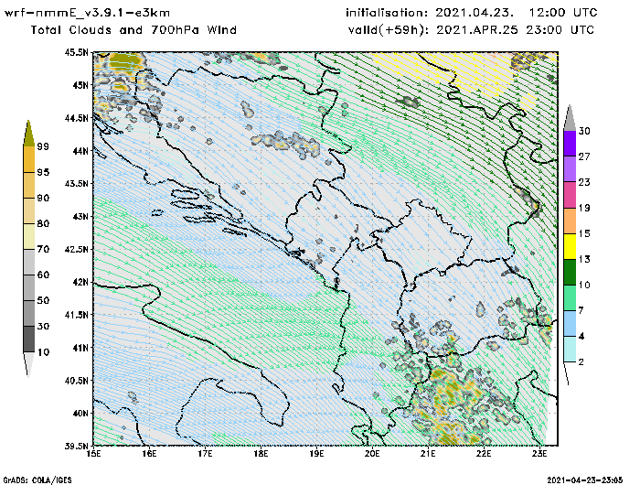Select the orange swatch between 95 and 99
This screenshot has height=485, width=640.
point(29,159)
